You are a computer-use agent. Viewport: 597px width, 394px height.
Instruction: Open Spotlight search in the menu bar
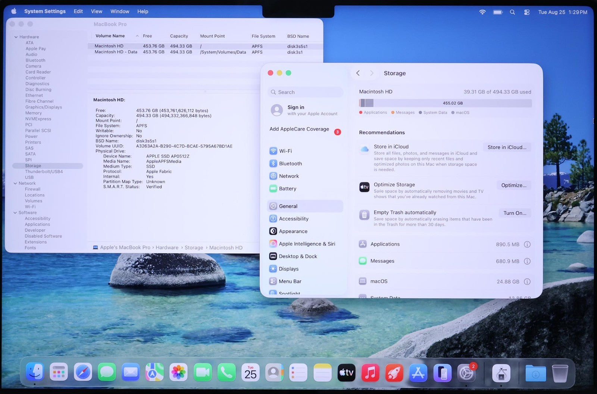[512, 12]
